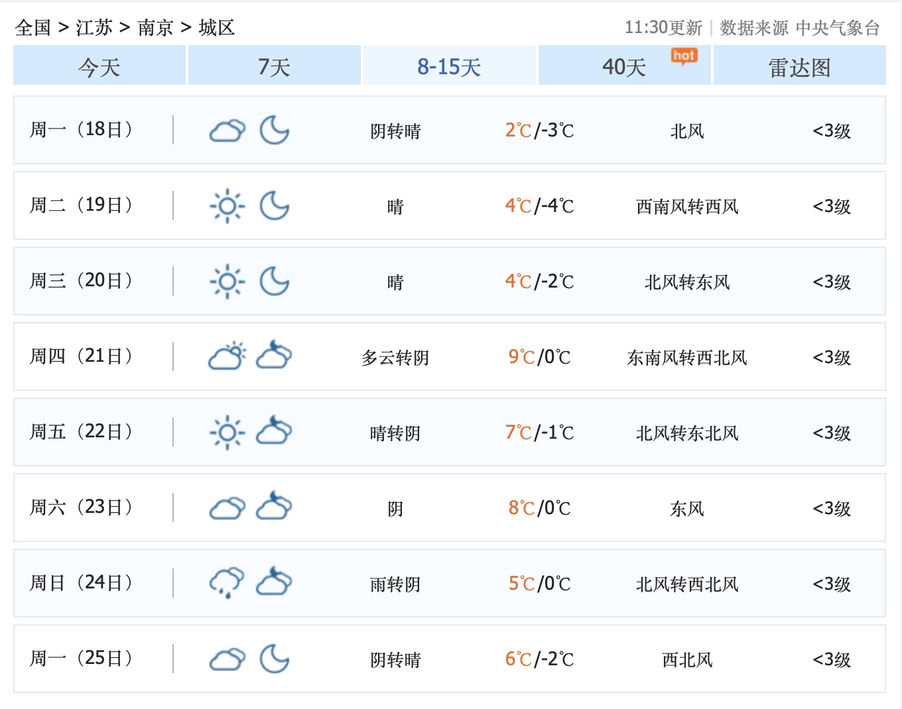Go to 全国 in the breadcrumb
This screenshot has width=902, height=709.
point(32,28)
